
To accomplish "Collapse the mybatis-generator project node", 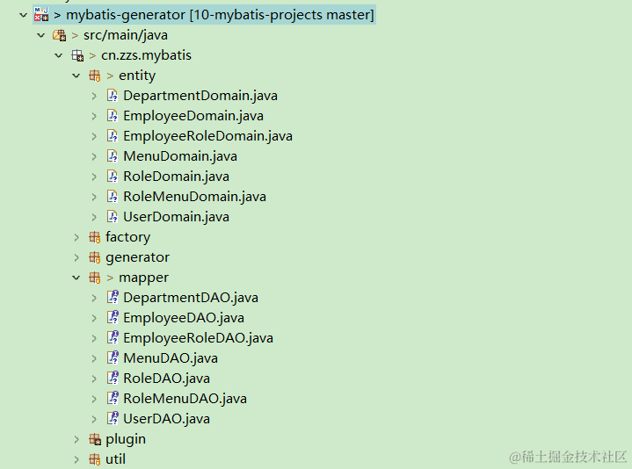I will 24,15.
